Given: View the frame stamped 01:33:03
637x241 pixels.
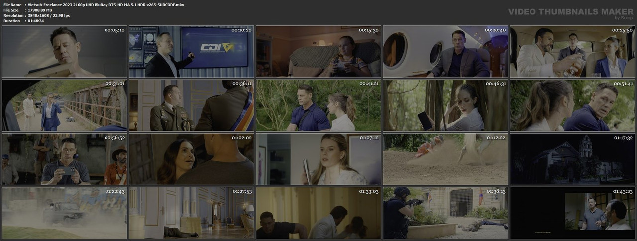Looking at the screenshot, I should click(x=318, y=213).
